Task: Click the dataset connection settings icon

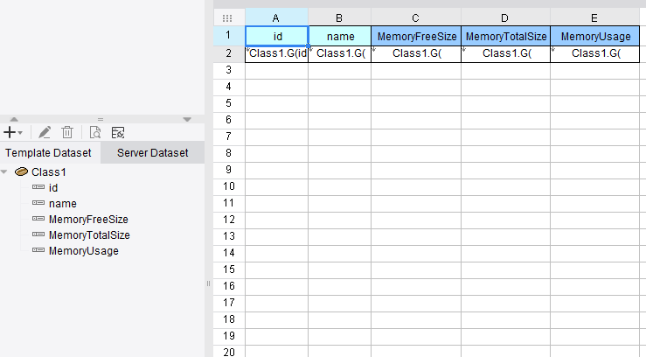Action: (x=118, y=133)
